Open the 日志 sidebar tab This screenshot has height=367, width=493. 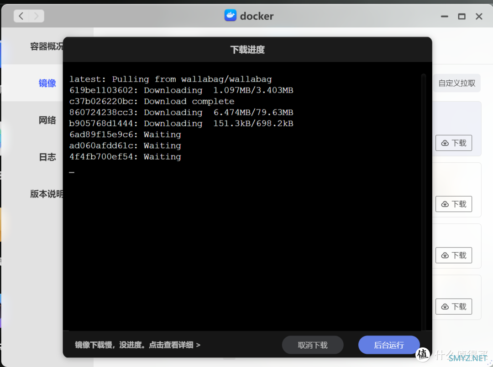[x=47, y=157]
